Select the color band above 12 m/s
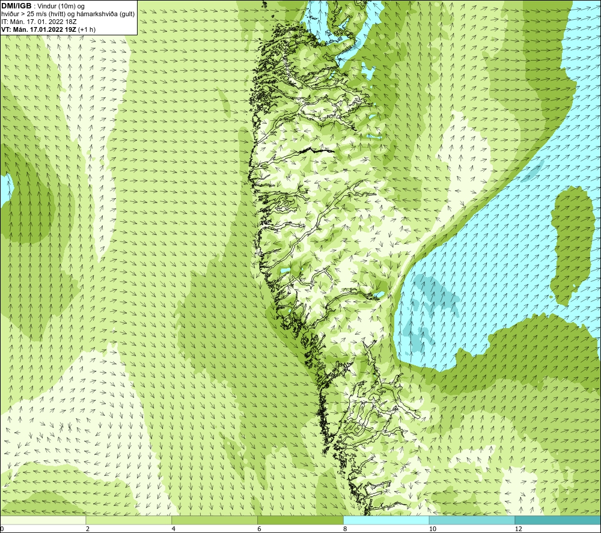Image resolution: width=601 pixels, height=533 pixels. 558,520
